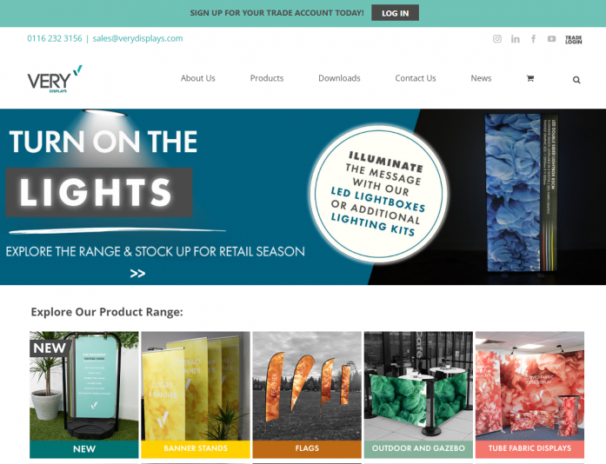Open the YouTube social icon
Screen dimensions: 606x464
[x=551, y=39]
